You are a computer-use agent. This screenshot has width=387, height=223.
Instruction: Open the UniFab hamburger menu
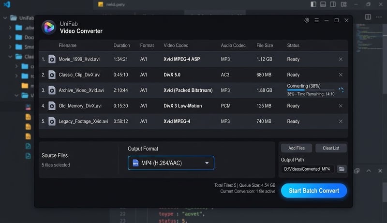[317, 20]
